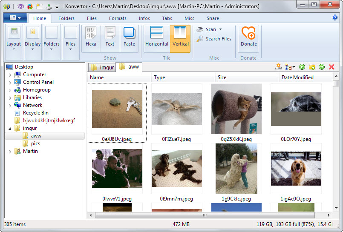Open the Folders dropdown button in ribbon

52,43
